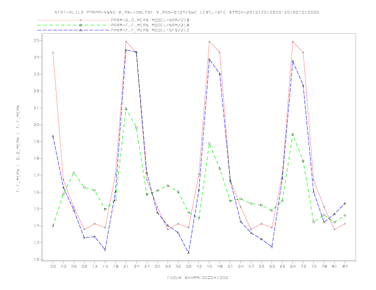The height and width of the screenshot is (290, 376).
Task: Click y-axis tick value 15
Action: 36,209
